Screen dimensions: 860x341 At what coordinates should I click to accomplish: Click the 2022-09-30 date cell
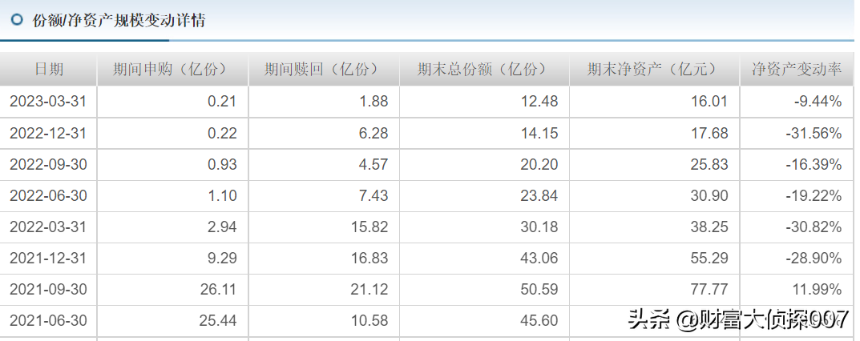coord(48,164)
